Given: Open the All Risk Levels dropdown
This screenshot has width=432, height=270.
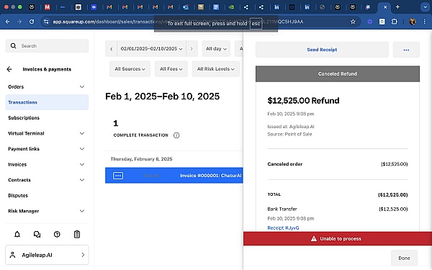Looking at the screenshot, I should pos(216,69).
